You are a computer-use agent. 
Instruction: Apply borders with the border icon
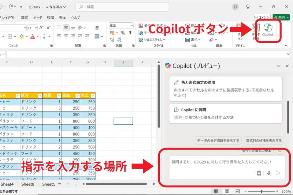point(10,36)
